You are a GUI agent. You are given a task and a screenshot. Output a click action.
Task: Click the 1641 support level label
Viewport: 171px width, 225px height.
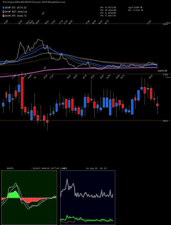(x=165, y=121)
